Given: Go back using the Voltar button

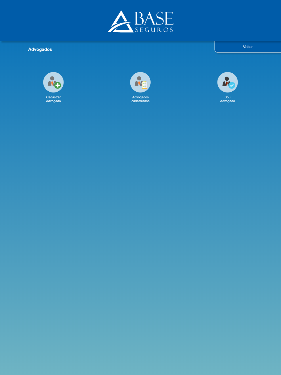Looking at the screenshot, I should [248, 47].
